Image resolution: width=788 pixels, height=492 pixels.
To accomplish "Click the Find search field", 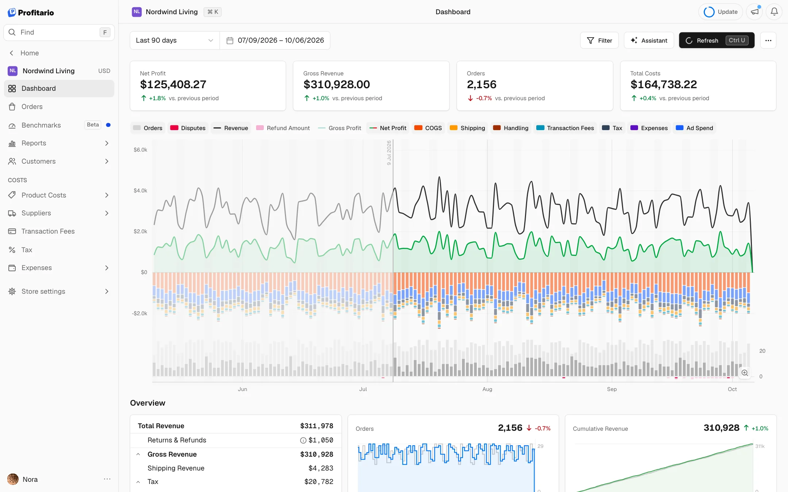I will pyautogui.click(x=59, y=32).
